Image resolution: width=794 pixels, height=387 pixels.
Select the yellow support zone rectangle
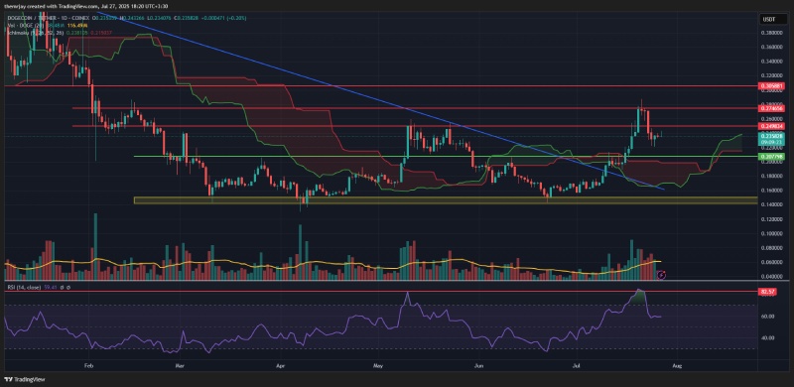[x=446, y=200]
